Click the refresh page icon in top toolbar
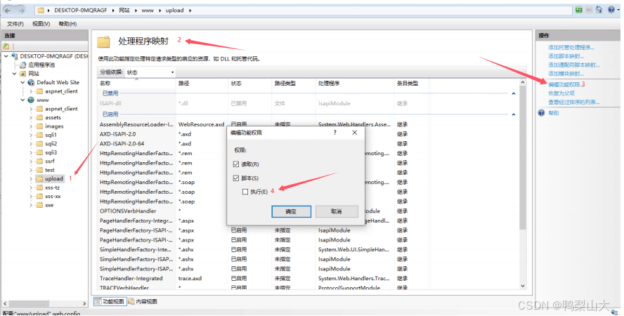The width and height of the screenshot is (624, 316). click(x=579, y=11)
